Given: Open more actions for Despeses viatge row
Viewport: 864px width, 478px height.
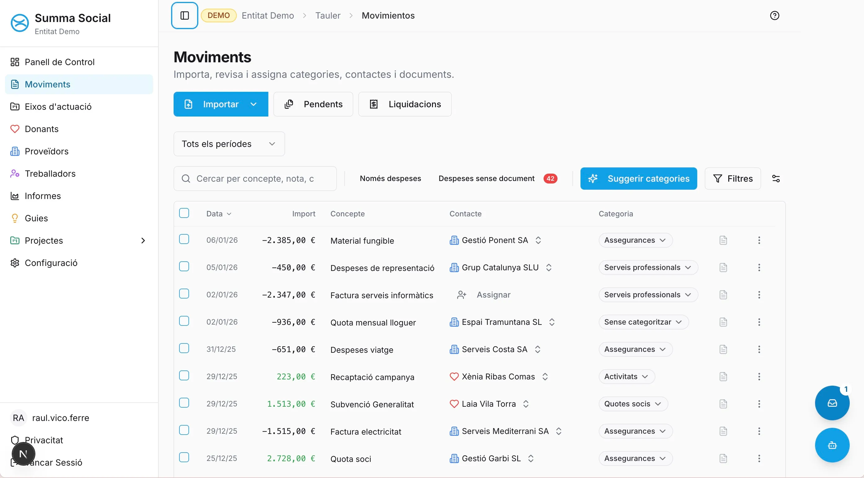Looking at the screenshot, I should [759, 349].
